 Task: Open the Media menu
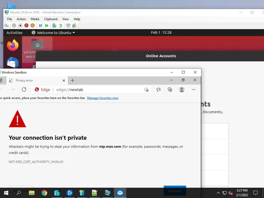pyautogui.click(x=35, y=19)
